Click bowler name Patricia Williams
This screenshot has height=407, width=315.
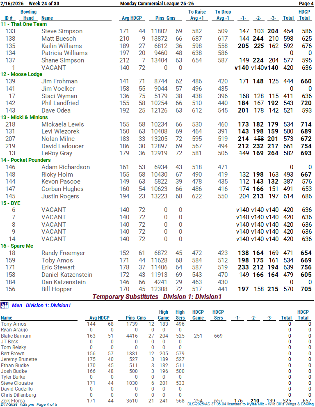coord(64,53)
